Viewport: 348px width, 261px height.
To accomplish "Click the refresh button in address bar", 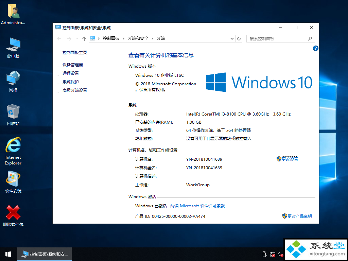I will 239,39.
